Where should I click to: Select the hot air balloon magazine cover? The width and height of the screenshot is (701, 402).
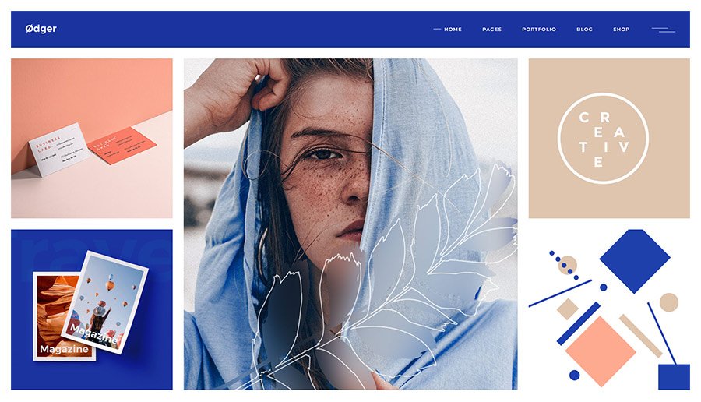tap(105, 302)
